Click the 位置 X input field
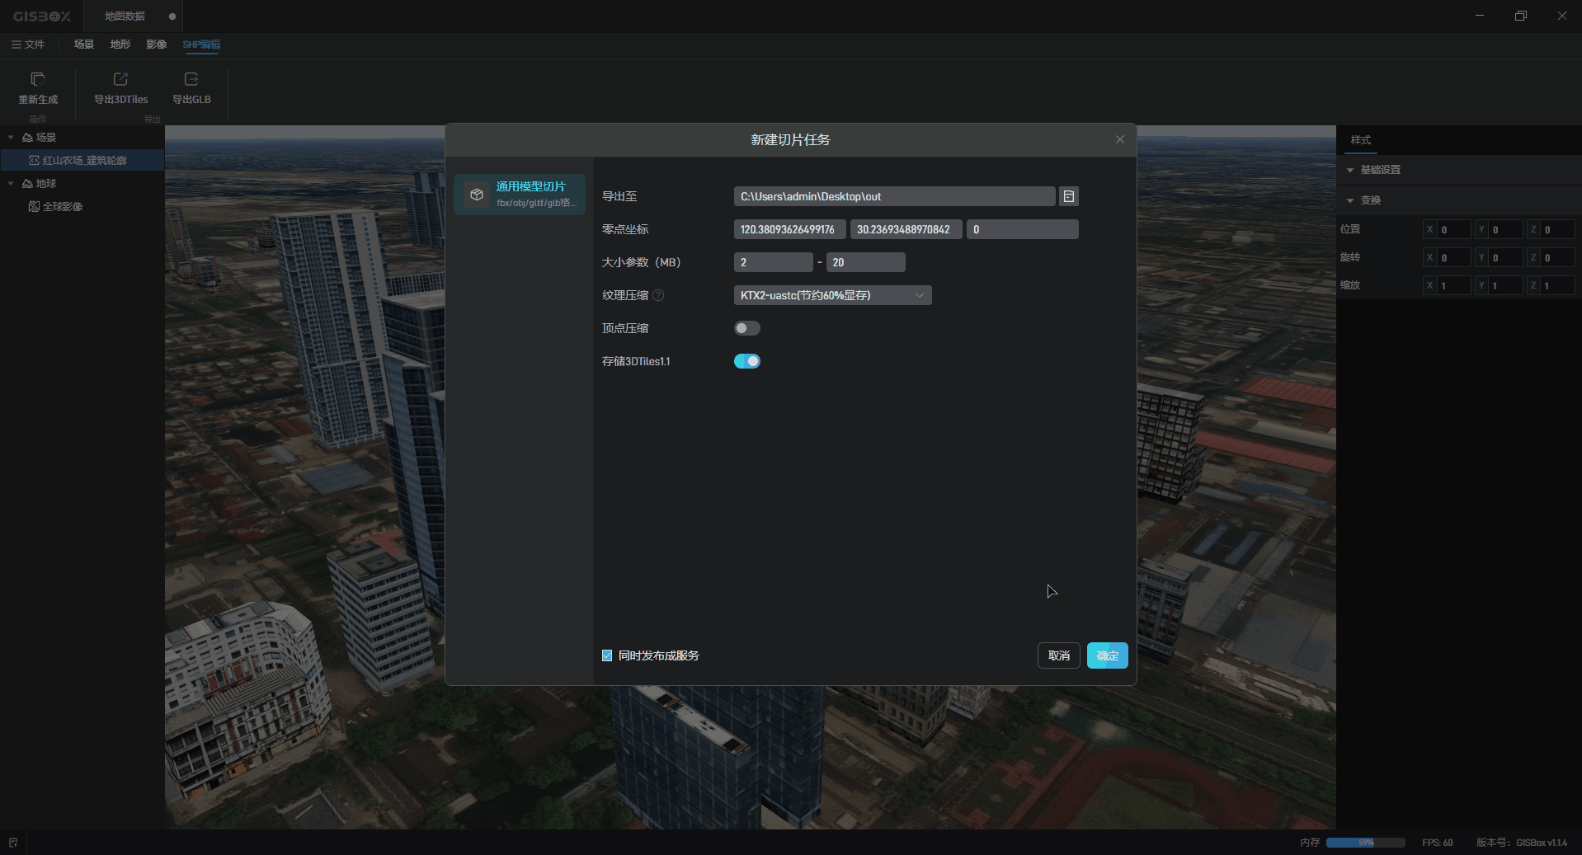The width and height of the screenshot is (1582, 855). point(1455,230)
